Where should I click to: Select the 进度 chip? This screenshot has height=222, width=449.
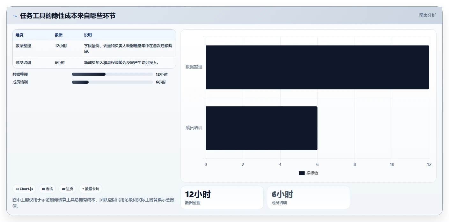coord(67,189)
